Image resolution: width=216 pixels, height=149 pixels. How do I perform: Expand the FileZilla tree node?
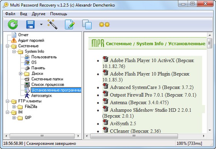pyautogui.click(x=14, y=107)
